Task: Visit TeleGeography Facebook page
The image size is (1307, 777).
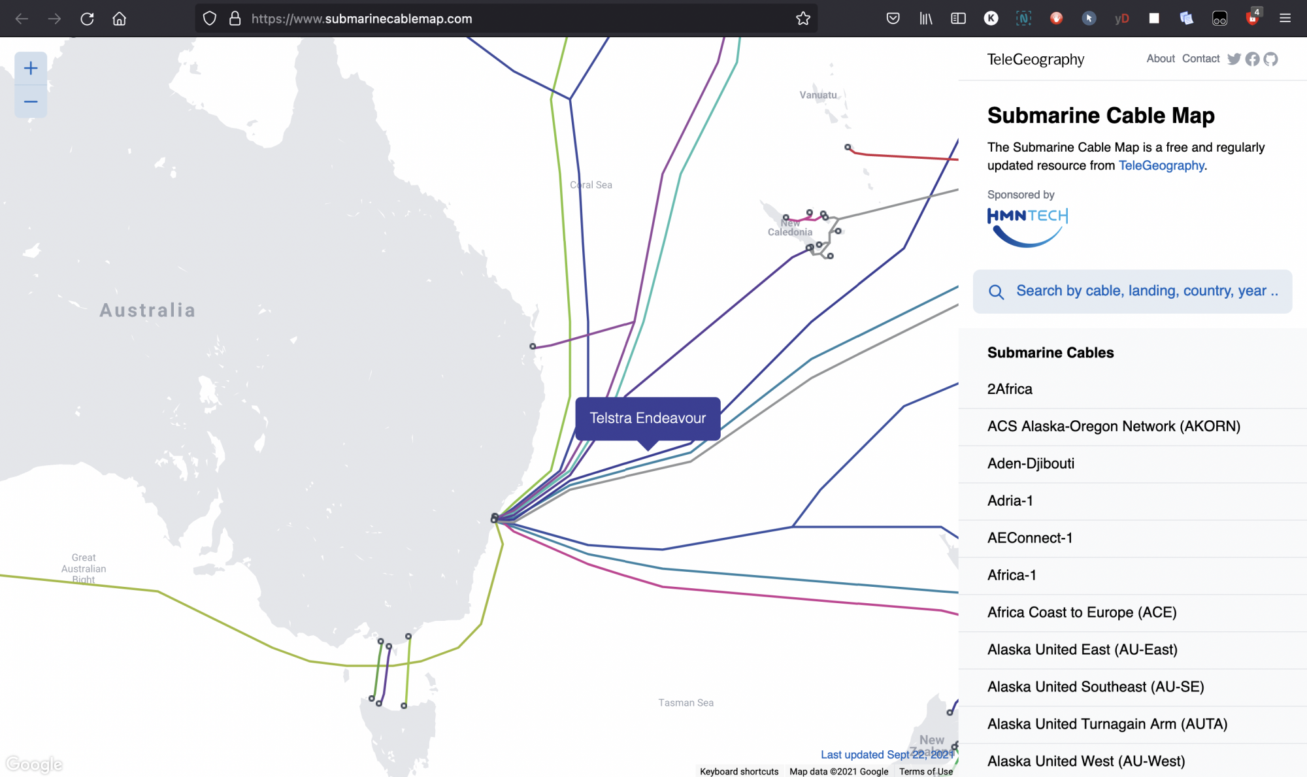Action: point(1252,59)
